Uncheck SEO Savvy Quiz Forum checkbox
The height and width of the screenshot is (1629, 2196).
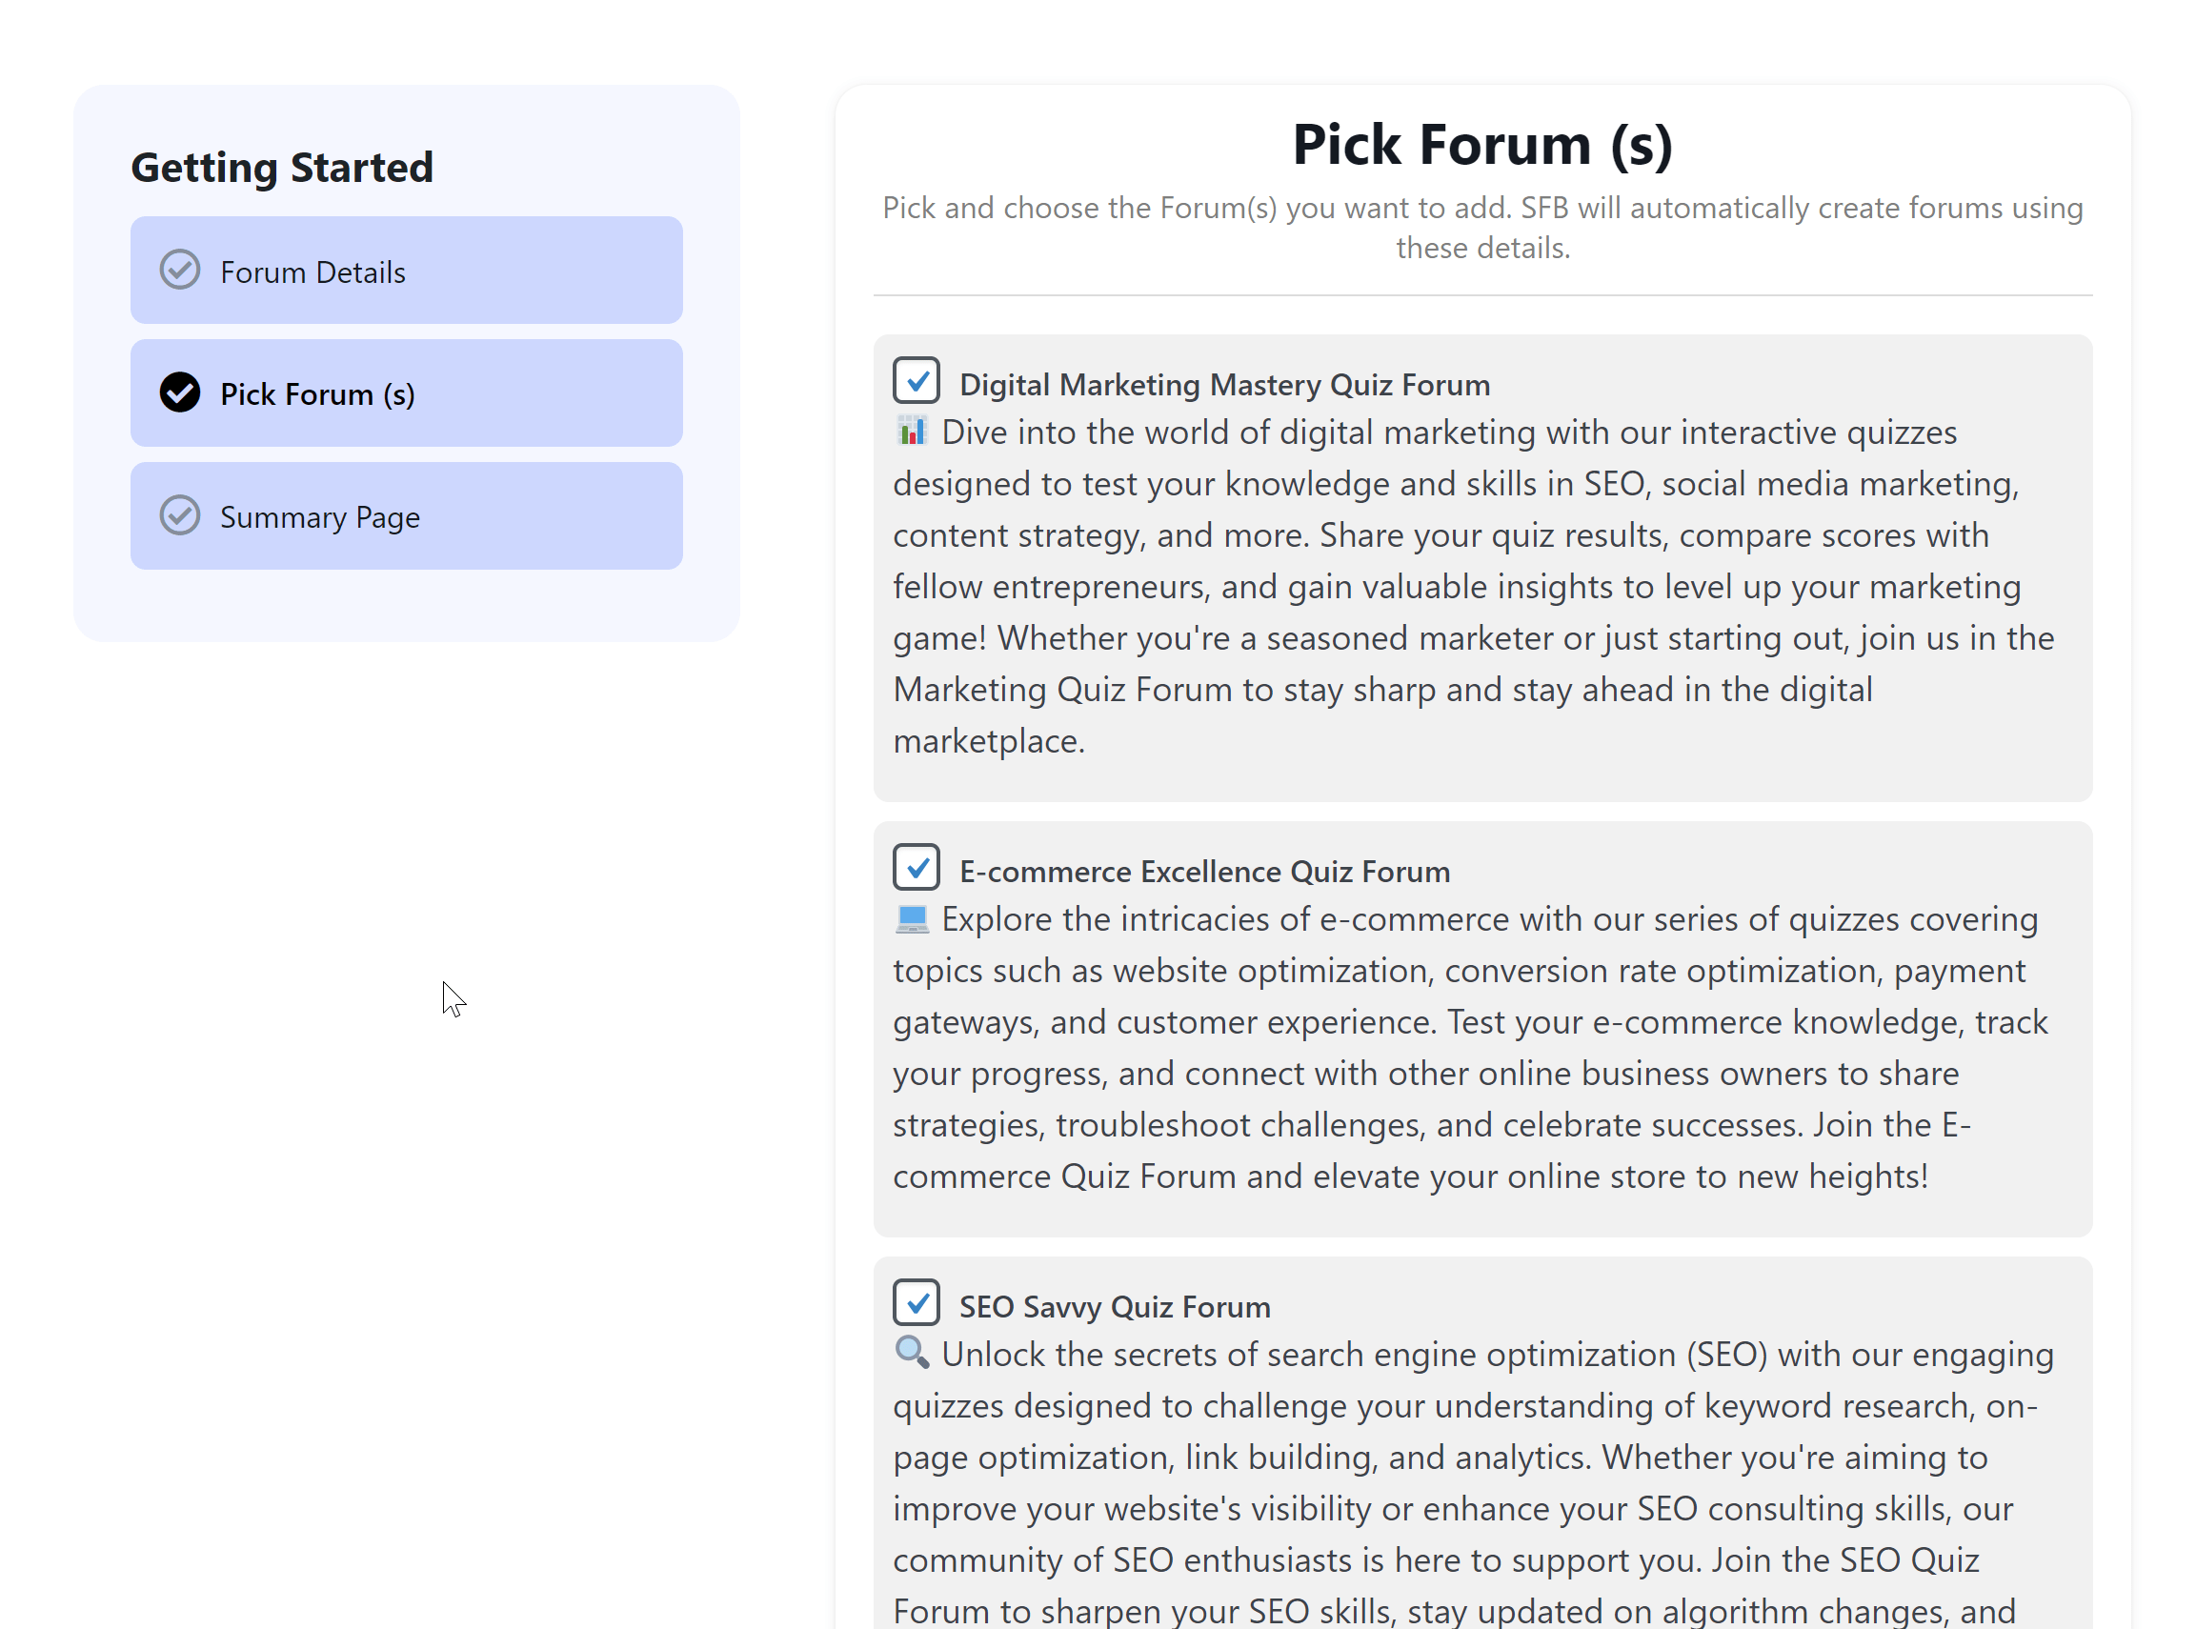pos(917,1302)
